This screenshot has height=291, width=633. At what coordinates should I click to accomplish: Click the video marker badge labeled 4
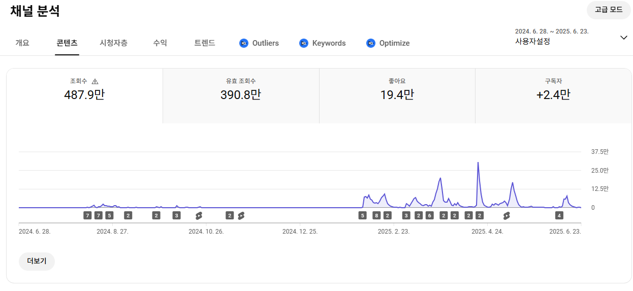[x=559, y=215]
